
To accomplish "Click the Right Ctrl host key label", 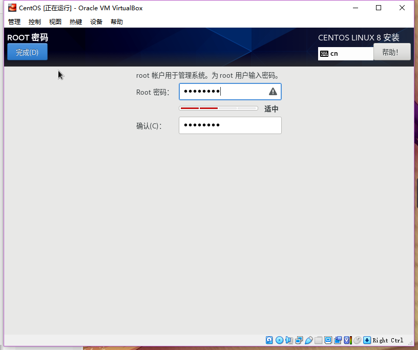I will click(x=388, y=340).
